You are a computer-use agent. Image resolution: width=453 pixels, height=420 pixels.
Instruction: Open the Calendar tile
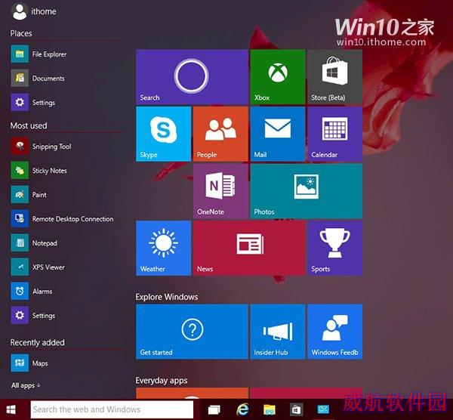(334, 134)
